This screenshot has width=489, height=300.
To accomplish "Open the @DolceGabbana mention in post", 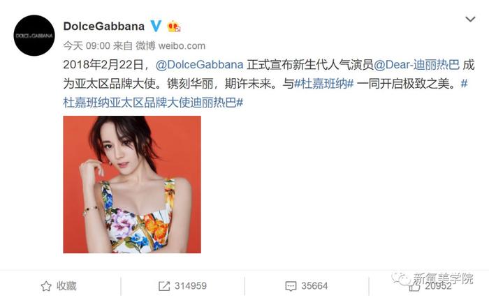I will [x=199, y=65].
